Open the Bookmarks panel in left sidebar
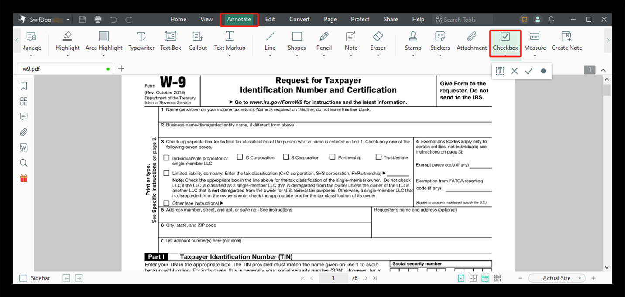Image resolution: width=625 pixels, height=297 pixels. (24, 86)
